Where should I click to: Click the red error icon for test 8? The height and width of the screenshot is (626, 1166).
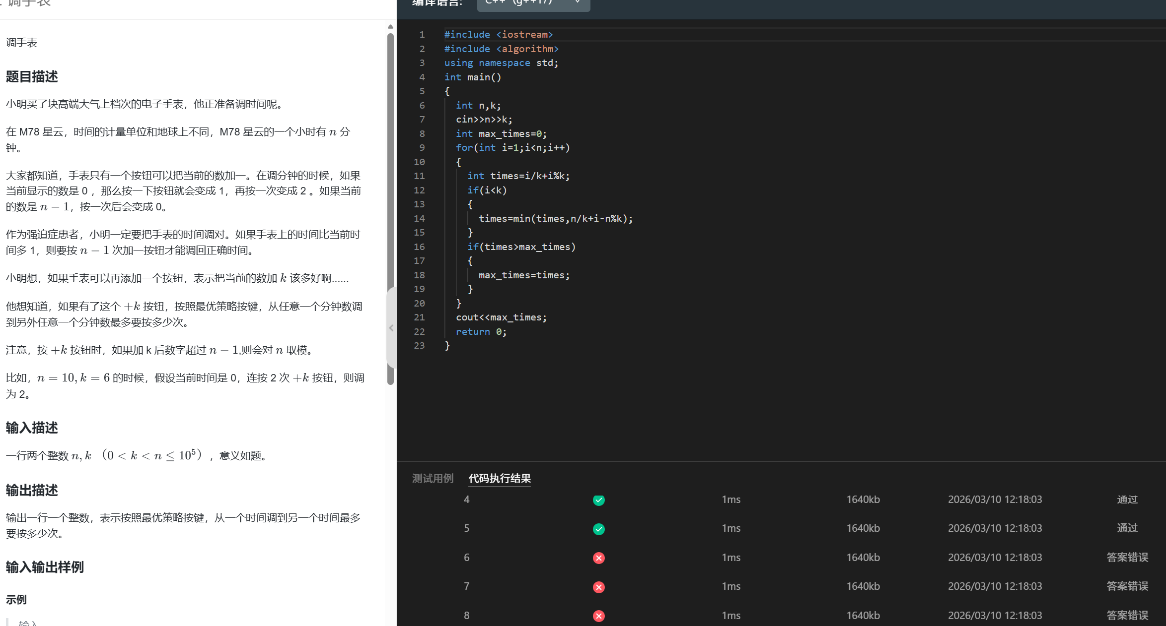pyautogui.click(x=598, y=616)
